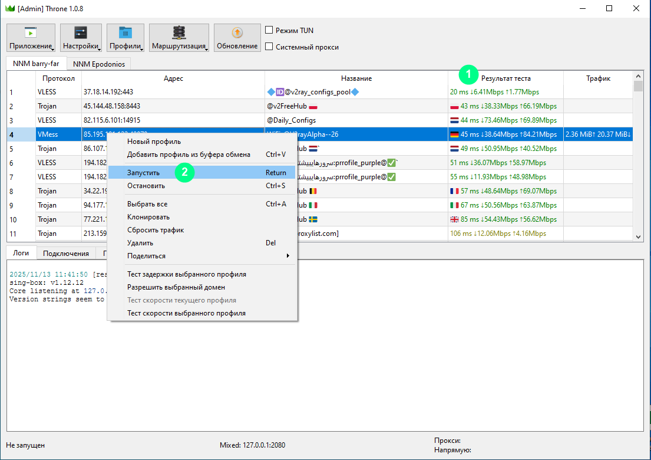Click the Результат теста column header

[x=505, y=78]
